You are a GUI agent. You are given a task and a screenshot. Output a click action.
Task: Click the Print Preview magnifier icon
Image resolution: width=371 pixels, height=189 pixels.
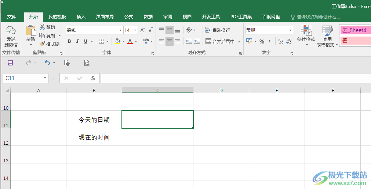pyautogui.click(x=87, y=63)
